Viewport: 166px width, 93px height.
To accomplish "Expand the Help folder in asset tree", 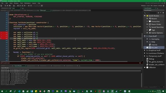I will point(147,42).
